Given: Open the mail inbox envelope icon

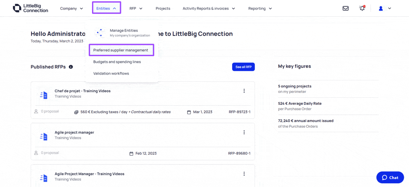Looking at the screenshot, I should tap(346, 9).
